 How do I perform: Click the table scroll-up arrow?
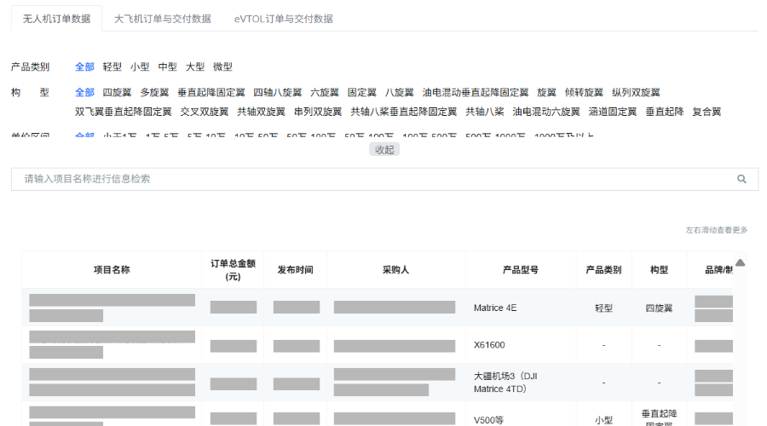pyautogui.click(x=740, y=263)
